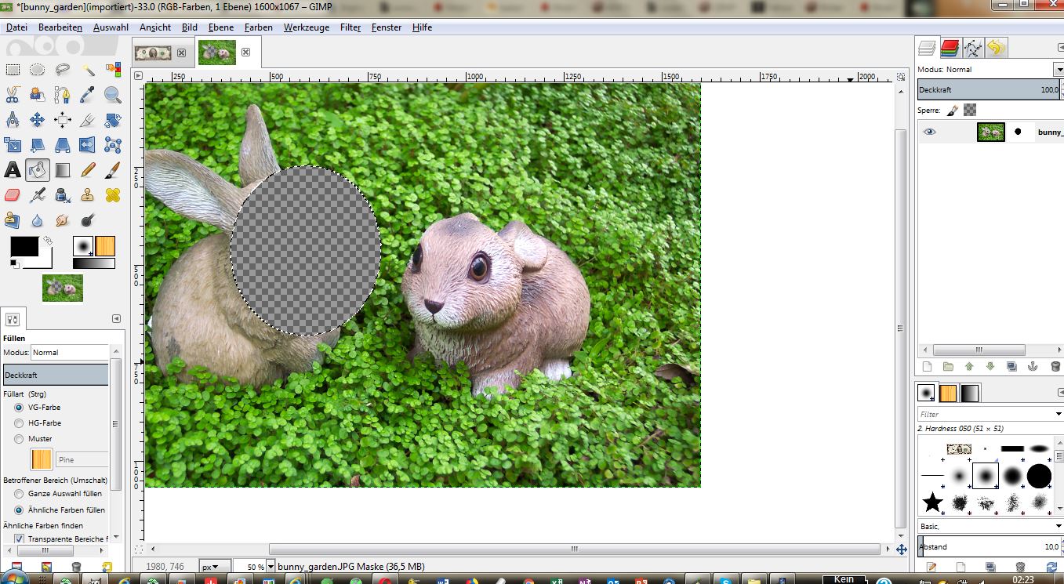The image size is (1064, 584).
Task: Click the layer mask thumbnail
Action: (1018, 132)
